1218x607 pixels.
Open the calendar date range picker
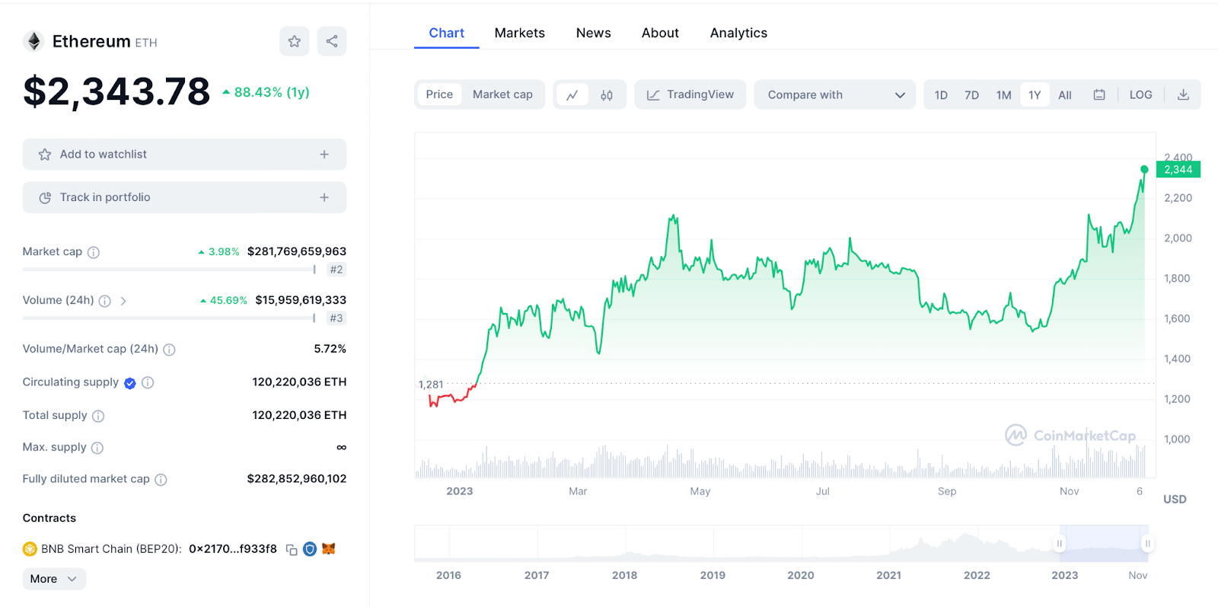pos(1099,95)
